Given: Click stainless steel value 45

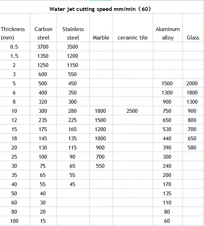Looking at the screenshot, I should (72, 184).
